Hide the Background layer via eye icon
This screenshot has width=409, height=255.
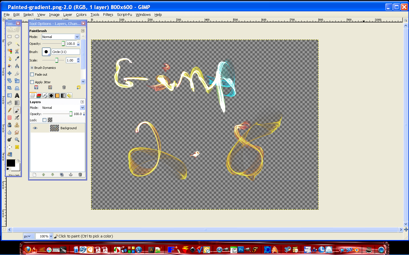pos(35,128)
